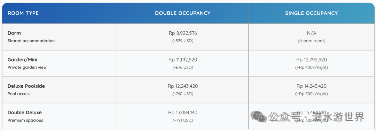Select the Rp 8,922,576 dorm price
The image size is (376, 132).
[x=183, y=33]
